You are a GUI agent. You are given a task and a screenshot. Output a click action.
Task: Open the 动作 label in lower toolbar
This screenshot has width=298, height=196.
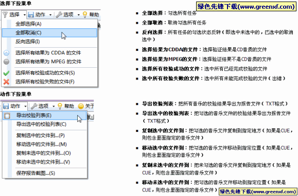(x=15, y=106)
